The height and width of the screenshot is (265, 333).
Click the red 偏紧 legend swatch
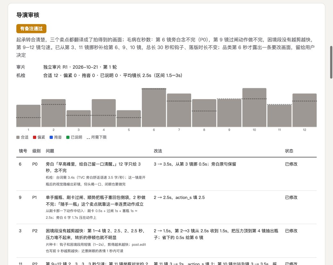(35, 137)
